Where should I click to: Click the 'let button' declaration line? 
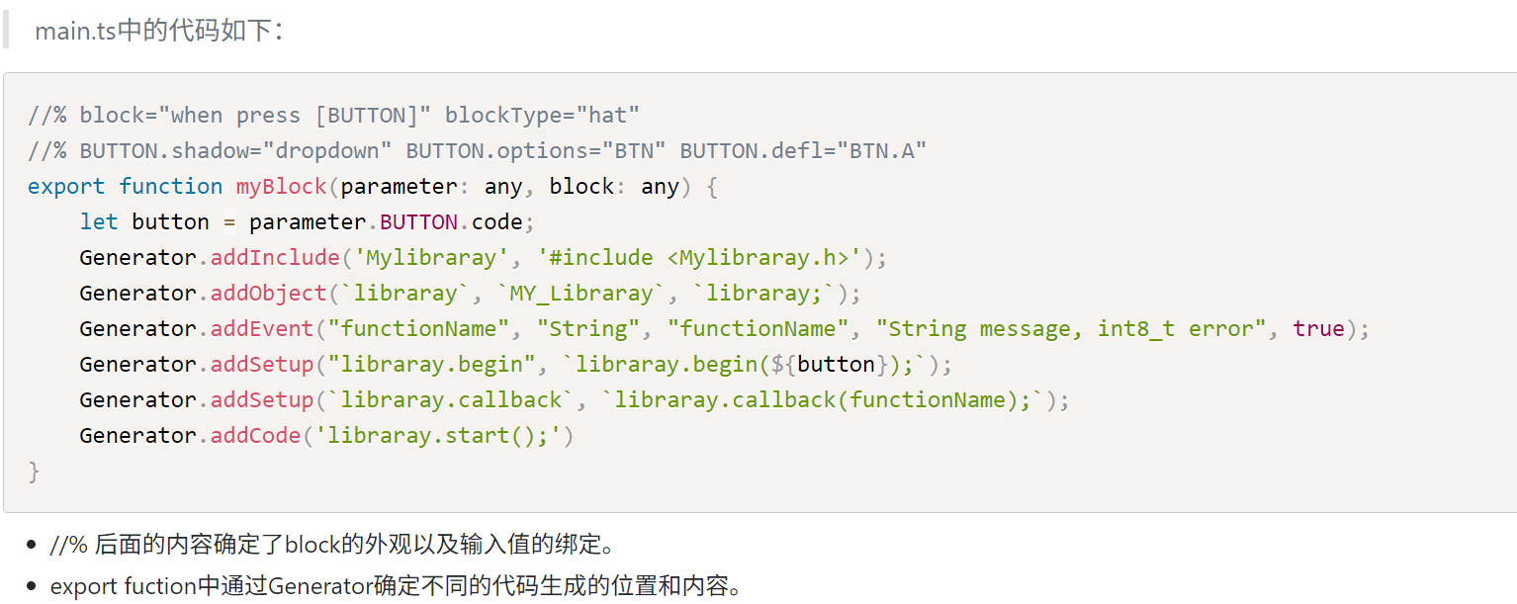[308, 222]
